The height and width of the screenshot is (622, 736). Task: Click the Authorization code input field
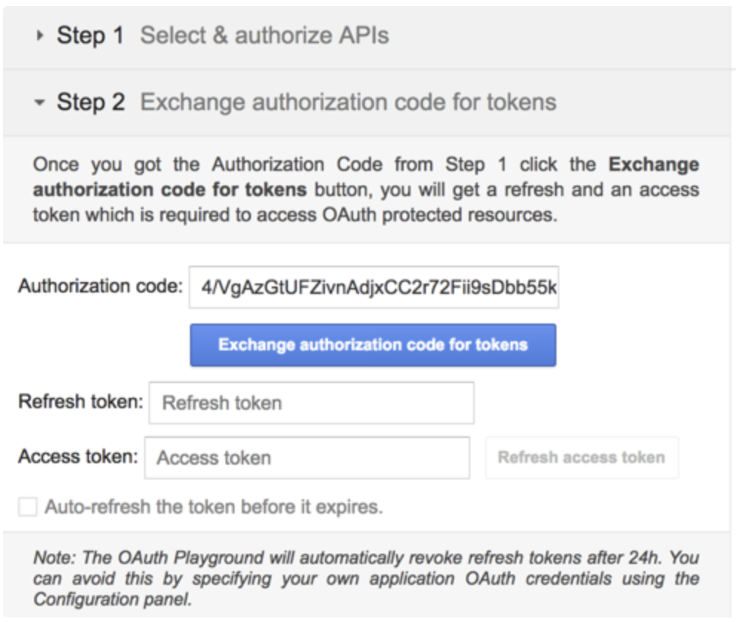tap(374, 287)
